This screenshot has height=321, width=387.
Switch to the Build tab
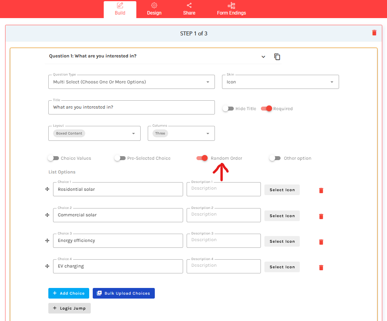coord(120,9)
